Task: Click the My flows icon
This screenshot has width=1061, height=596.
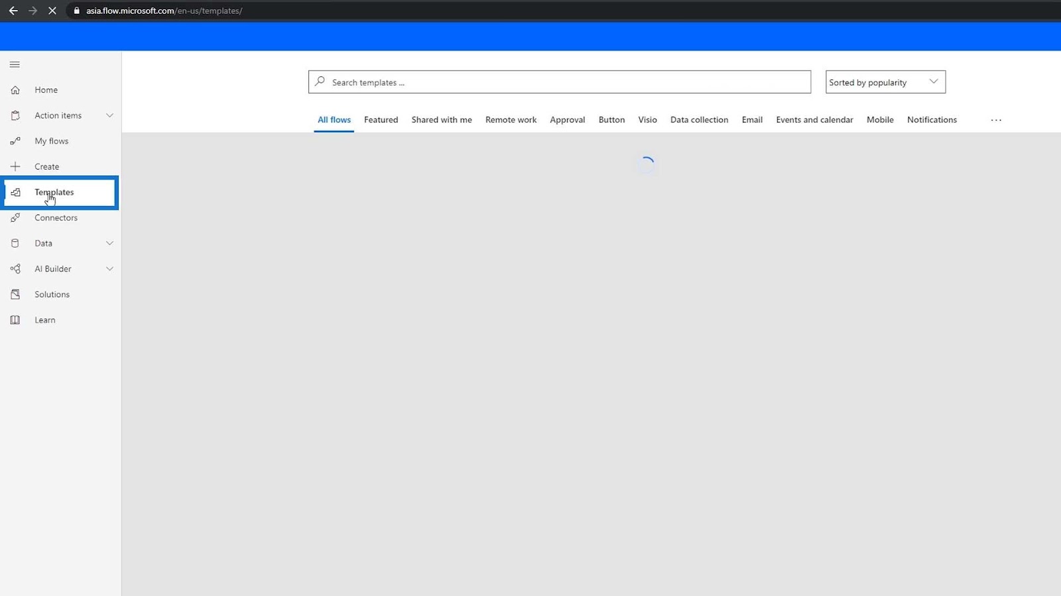Action: coord(15,141)
